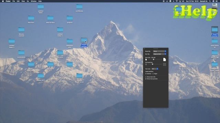Open the Edit menu
This screenshot has height=123, width=220.
(x=18, y=1)
